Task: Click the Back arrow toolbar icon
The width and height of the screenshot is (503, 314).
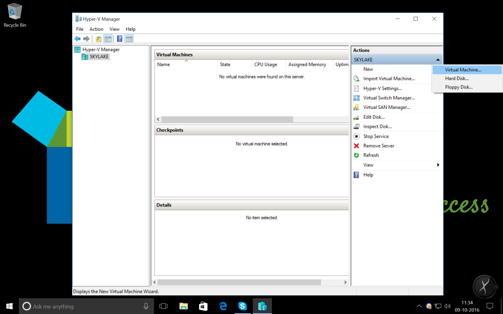Action: pos(78,39)
